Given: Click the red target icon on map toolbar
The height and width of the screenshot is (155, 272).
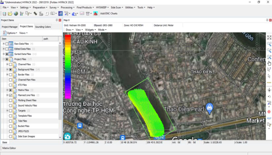Looking at the screenshot, I should tap(269, 112).
